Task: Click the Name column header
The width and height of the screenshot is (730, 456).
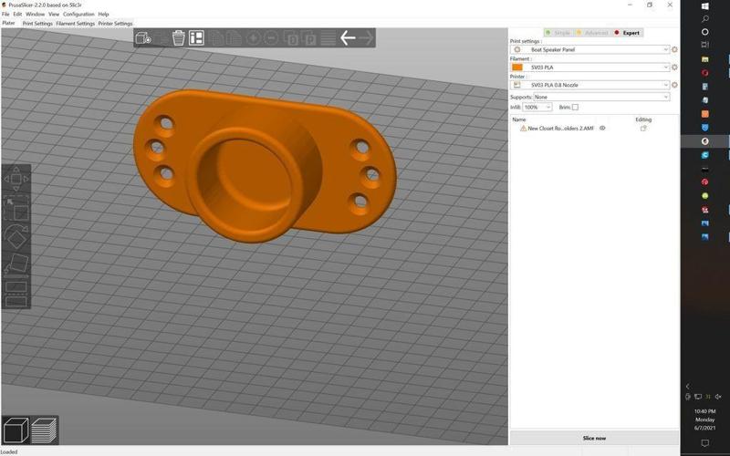Action: (x=519, y=119)
